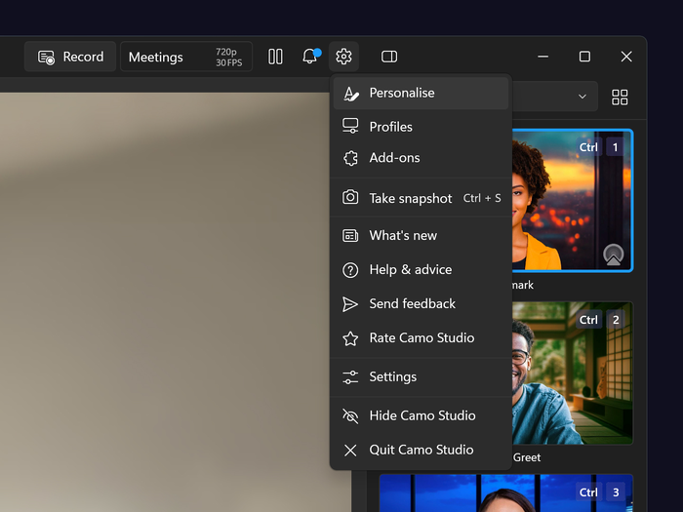Choose Send feedback
Screen dimensions: 683x512
(421, 303)
